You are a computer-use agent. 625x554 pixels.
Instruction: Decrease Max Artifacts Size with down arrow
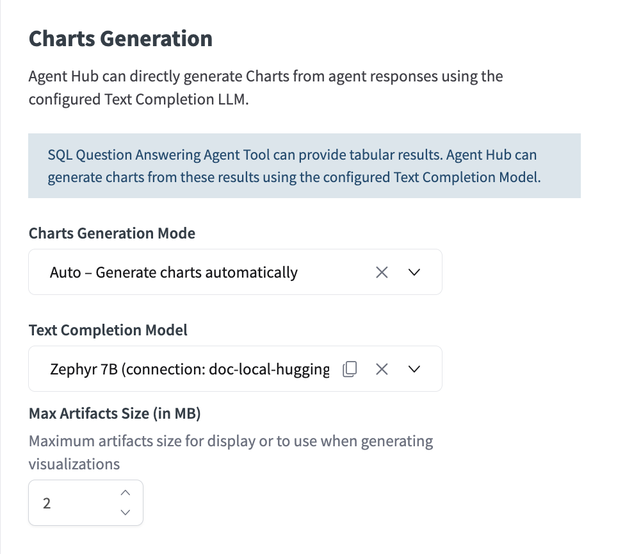tap(126, 512)
